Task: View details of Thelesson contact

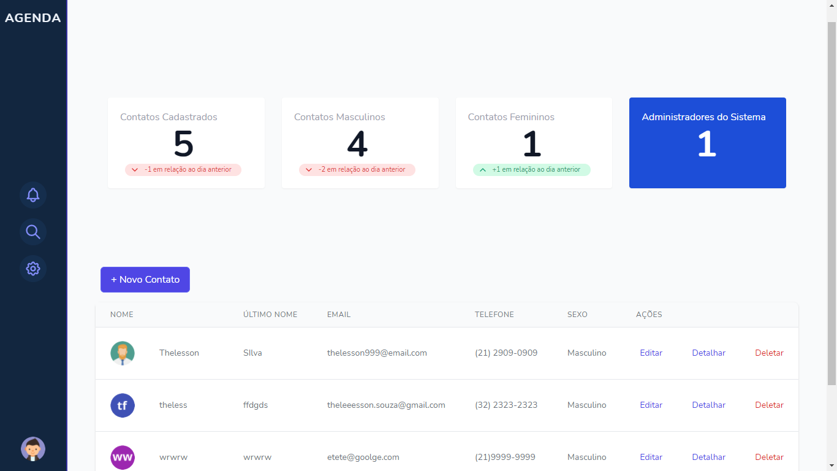Action: 709,353
